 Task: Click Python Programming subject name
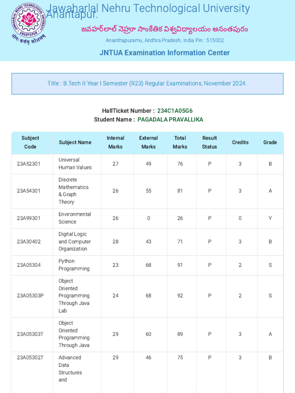pos(74,265)
